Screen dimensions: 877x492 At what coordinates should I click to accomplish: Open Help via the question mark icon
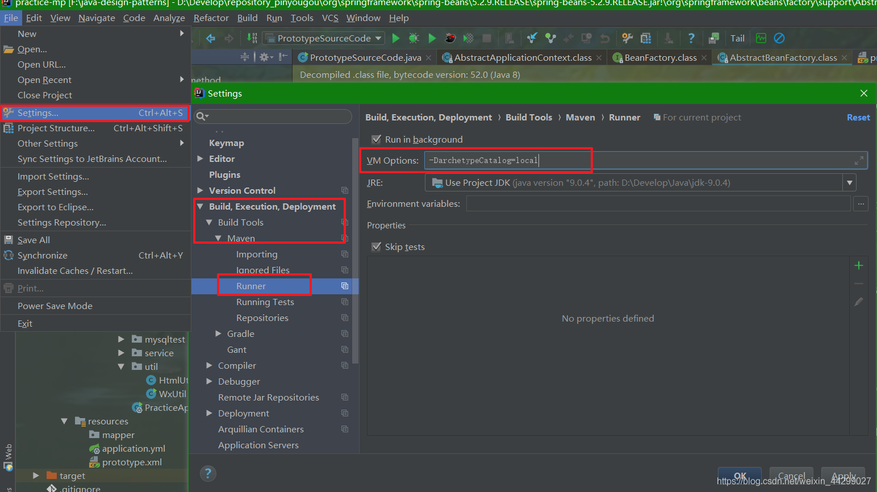[692, 38]
